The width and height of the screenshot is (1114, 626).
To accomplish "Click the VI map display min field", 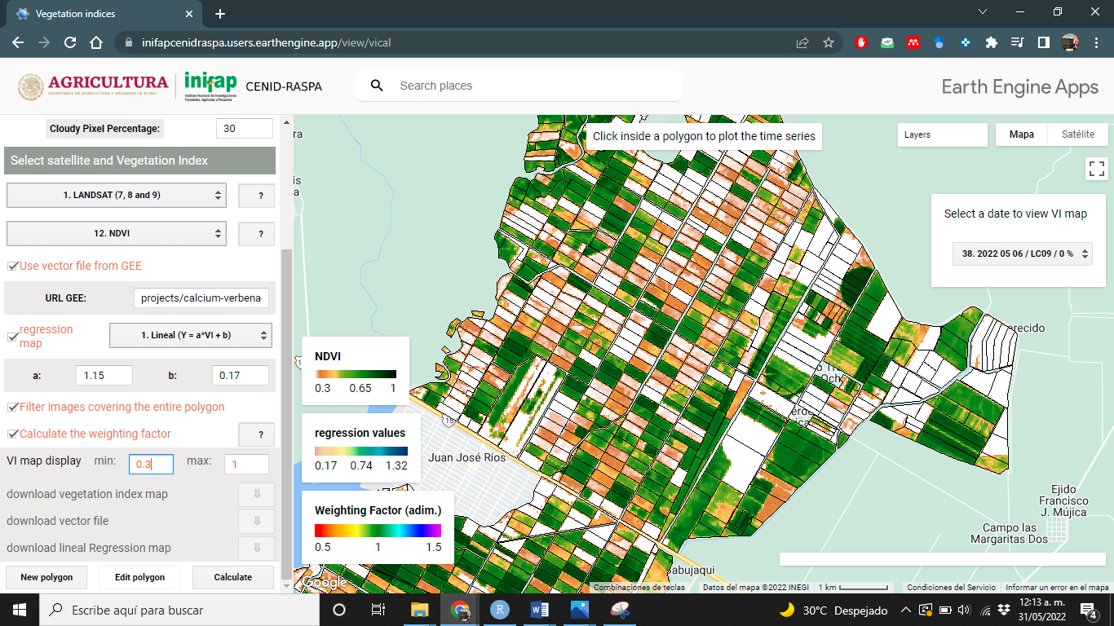I will click(151, 464).
